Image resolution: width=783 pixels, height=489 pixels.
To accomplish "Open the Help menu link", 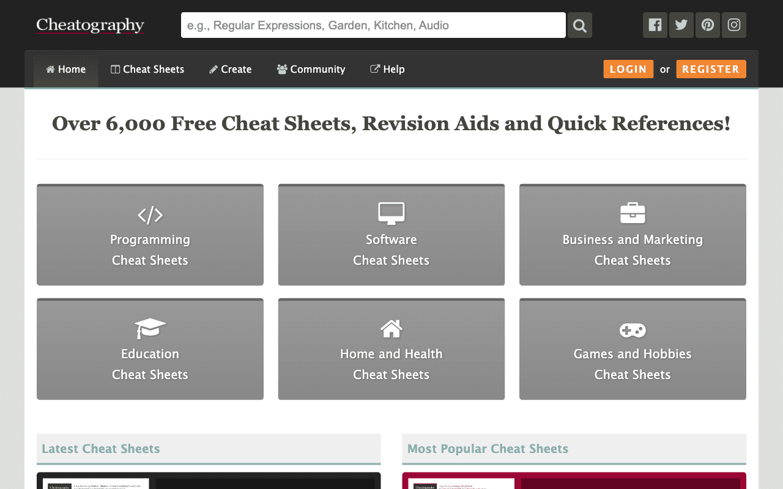I will click(388, 69).
